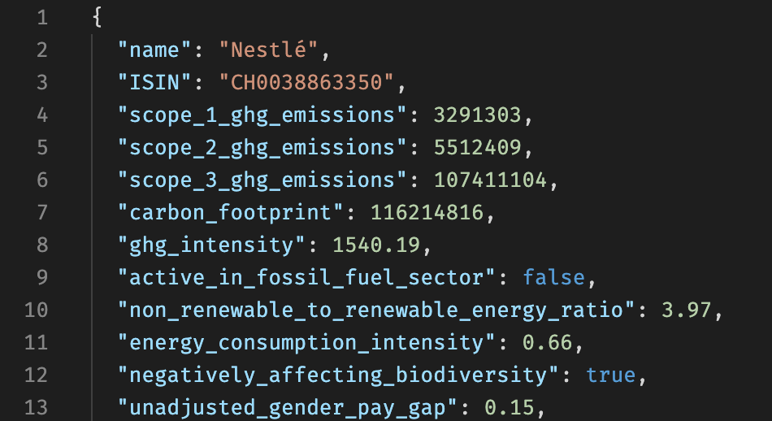Click the unadjusted_gender_pay_gap key
772x421 pixels.
[x=288, y=408]
